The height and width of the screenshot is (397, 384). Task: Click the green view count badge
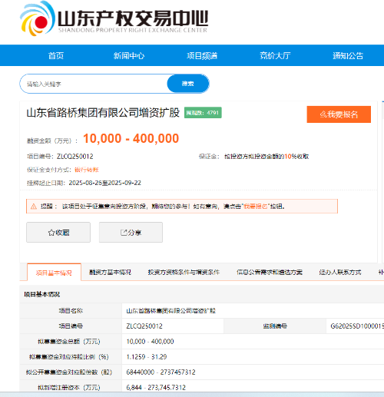coord(203,113)
